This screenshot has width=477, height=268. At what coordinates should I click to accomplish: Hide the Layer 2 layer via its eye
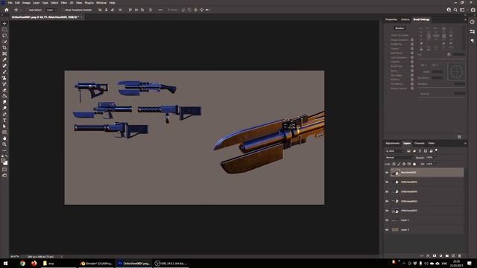pyautogui.click(x=387, y=230)
